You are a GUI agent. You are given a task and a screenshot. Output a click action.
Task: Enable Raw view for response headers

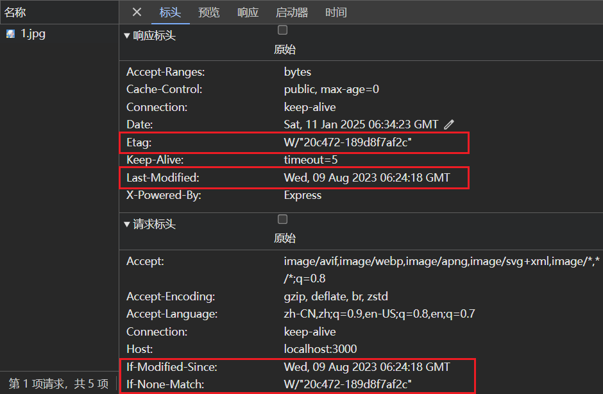[x=282, y=29]
